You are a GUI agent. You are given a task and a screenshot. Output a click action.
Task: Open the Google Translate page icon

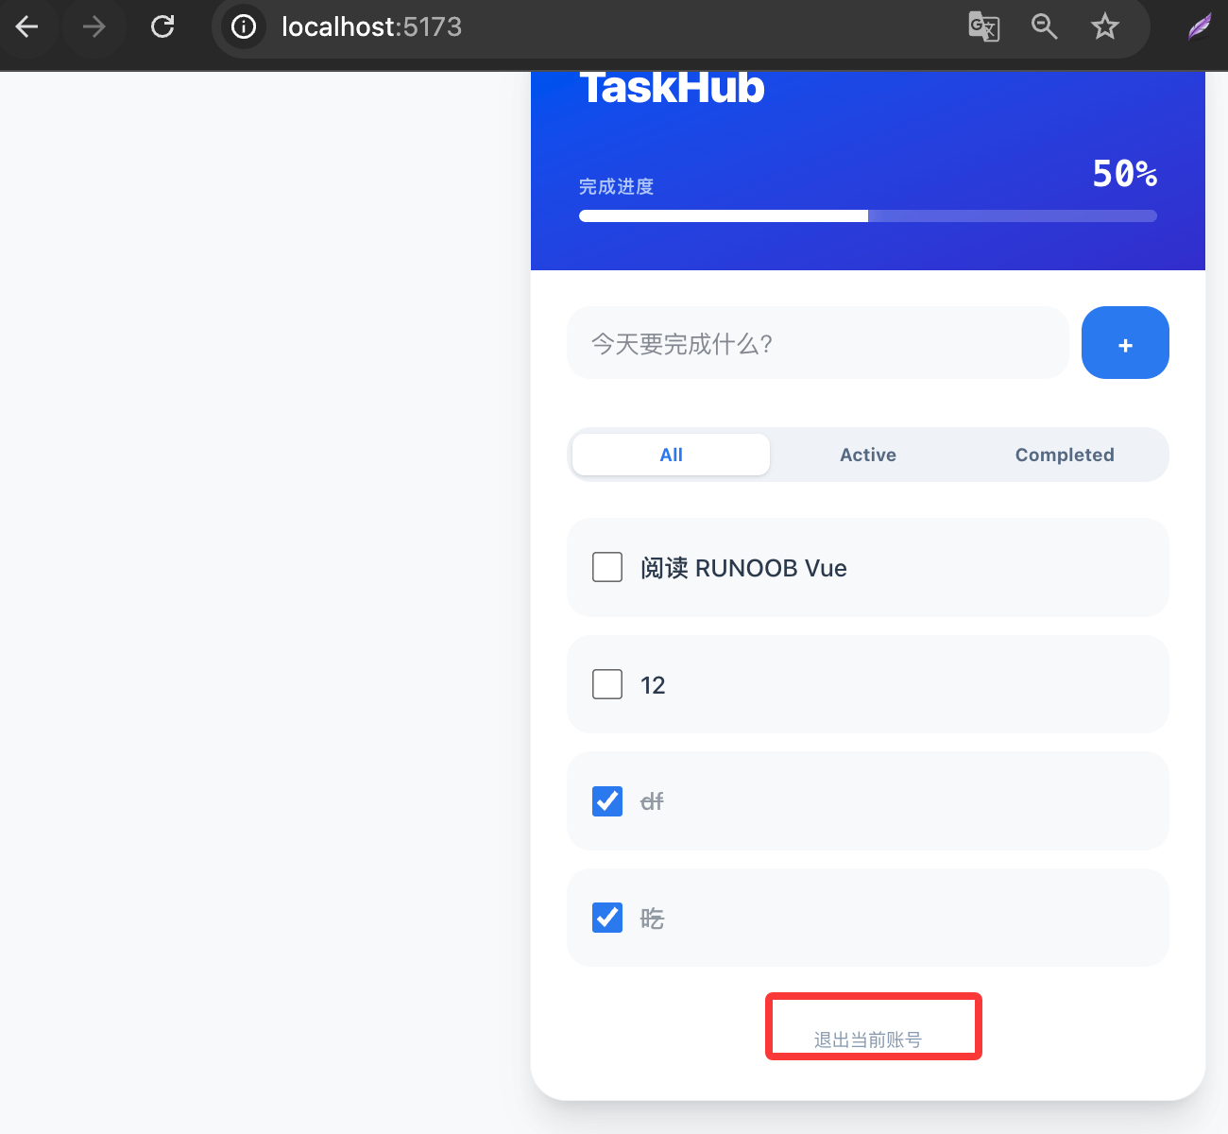click(x=983, y=26)
